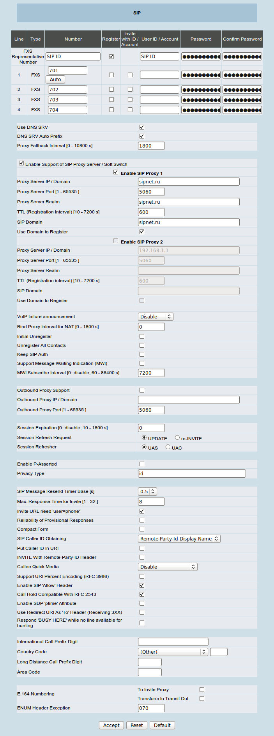Click Bind Proxy Interval for NAT field
Viewport: 274px width, 736px height.
pyautogui.click(x=151, y=327)
